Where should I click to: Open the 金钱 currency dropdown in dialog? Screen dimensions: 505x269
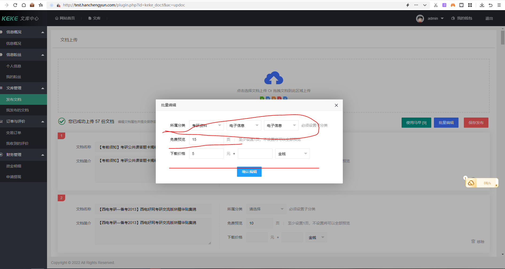point(292,154)
